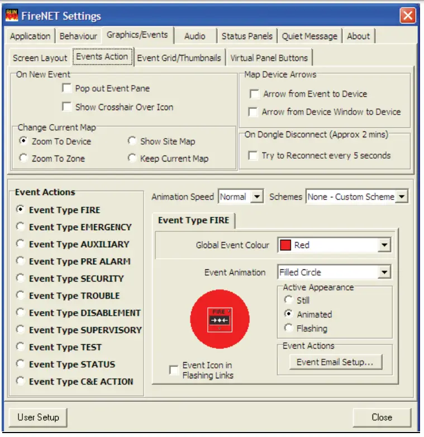Click the FireNET app icon in title bar
Screen dimensions: 424x437
pos(12,15)
